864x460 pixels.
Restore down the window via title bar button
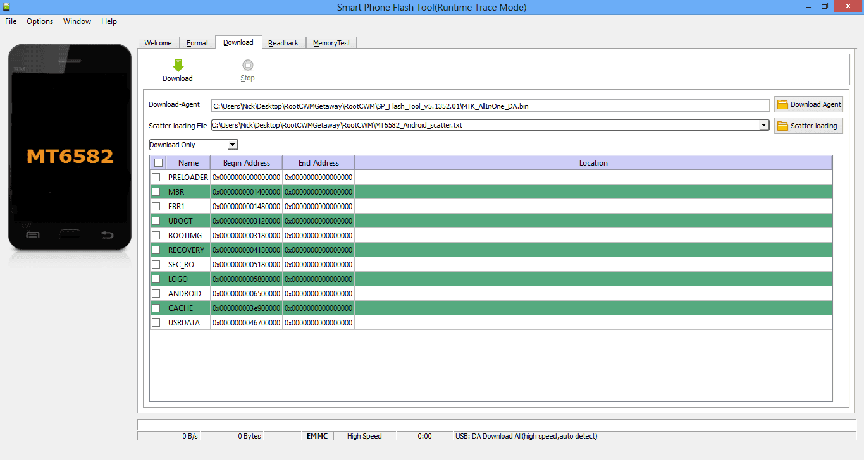pyautogui.click(x=825, y=6)
